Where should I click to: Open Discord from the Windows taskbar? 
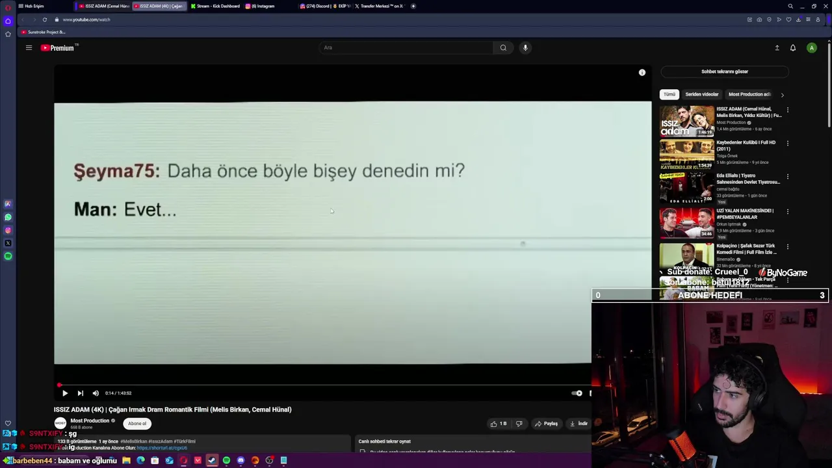[240, 460]
